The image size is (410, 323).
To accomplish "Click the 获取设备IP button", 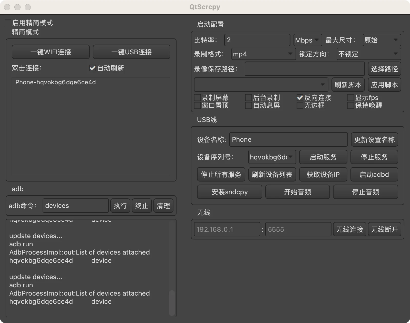I will [323, 174].
